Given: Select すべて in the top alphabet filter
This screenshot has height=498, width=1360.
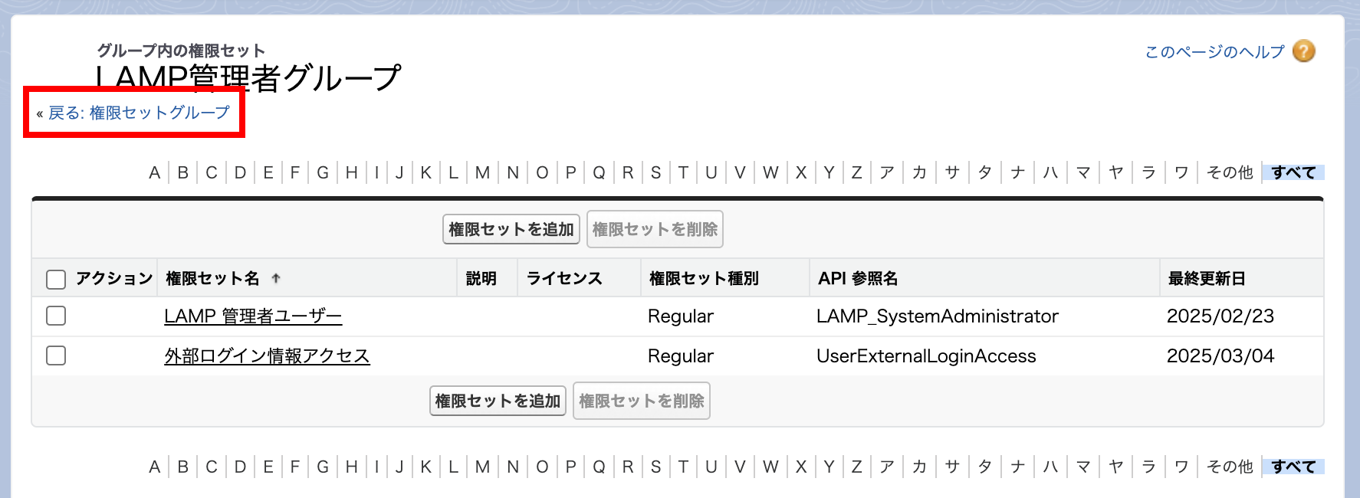Looking at the screenshot, I should pyautogui.click(x=1293, y=172).
